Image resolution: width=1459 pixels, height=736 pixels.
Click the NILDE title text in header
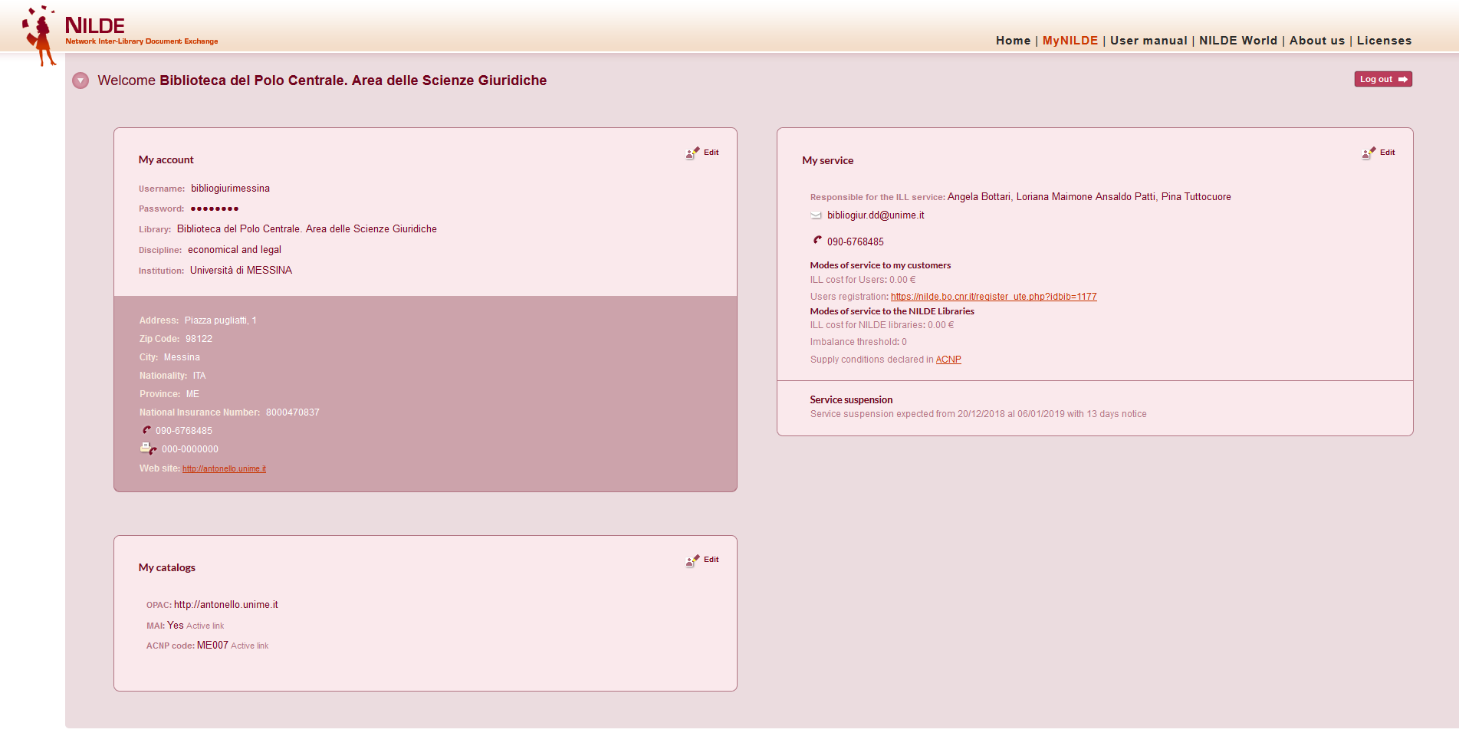point(95,25)
